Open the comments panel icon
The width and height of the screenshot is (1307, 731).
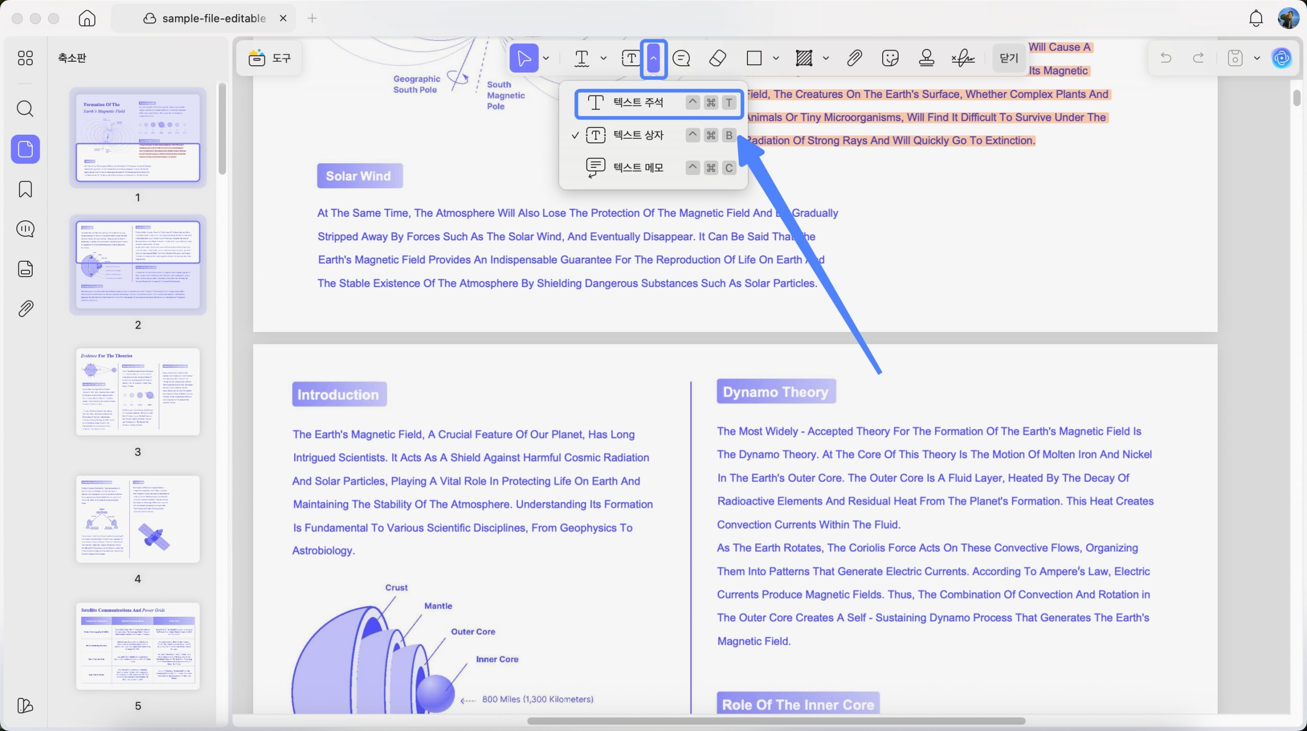pyautogui.click(x=25, y=229)
